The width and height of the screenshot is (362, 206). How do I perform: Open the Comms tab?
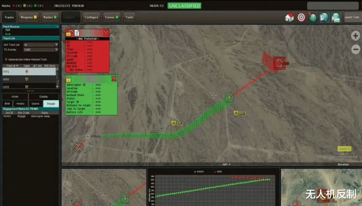pyautogui.click(x=112, y=17)
